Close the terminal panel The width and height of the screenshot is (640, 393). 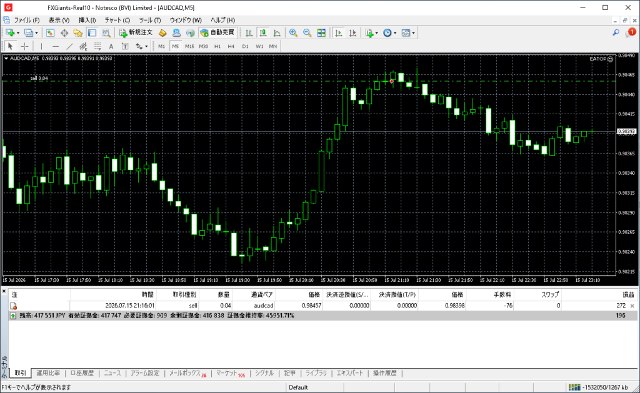click(x=4, y=291)
